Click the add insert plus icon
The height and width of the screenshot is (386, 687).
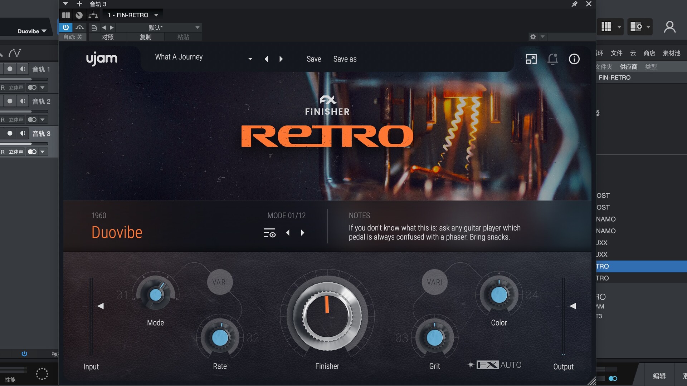pyautogui.click(x=79, y=4)
